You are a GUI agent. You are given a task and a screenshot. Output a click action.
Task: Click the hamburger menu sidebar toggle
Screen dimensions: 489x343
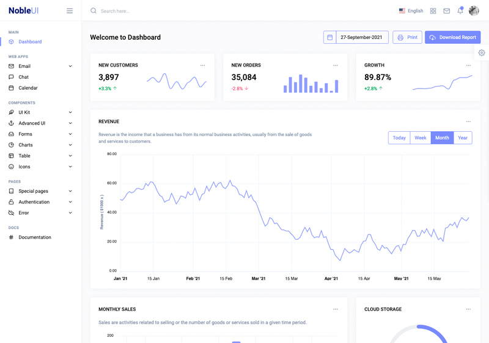[70, 11]
